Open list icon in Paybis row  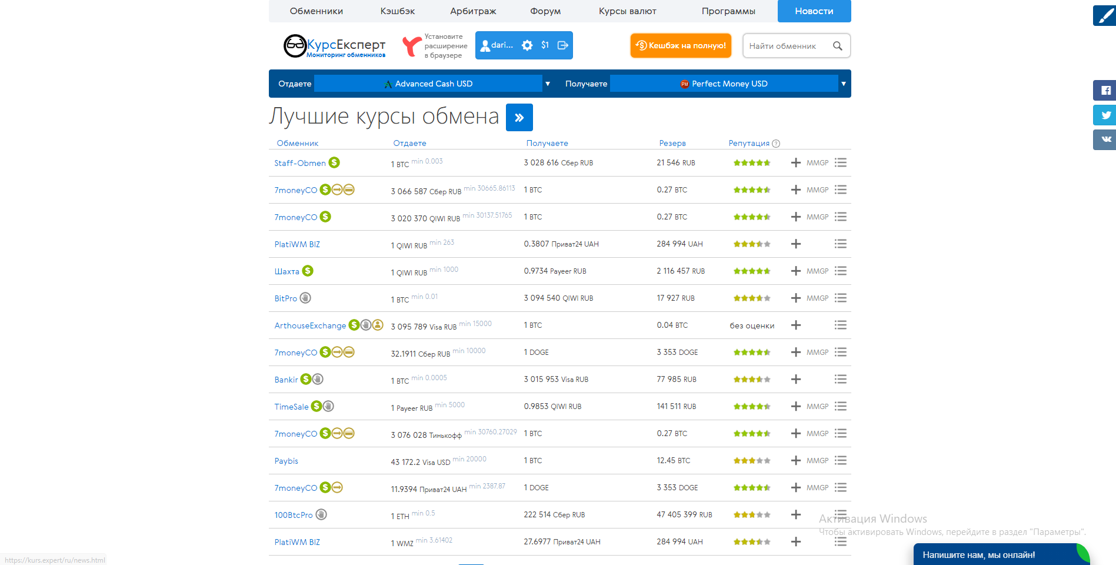[841, 460]
